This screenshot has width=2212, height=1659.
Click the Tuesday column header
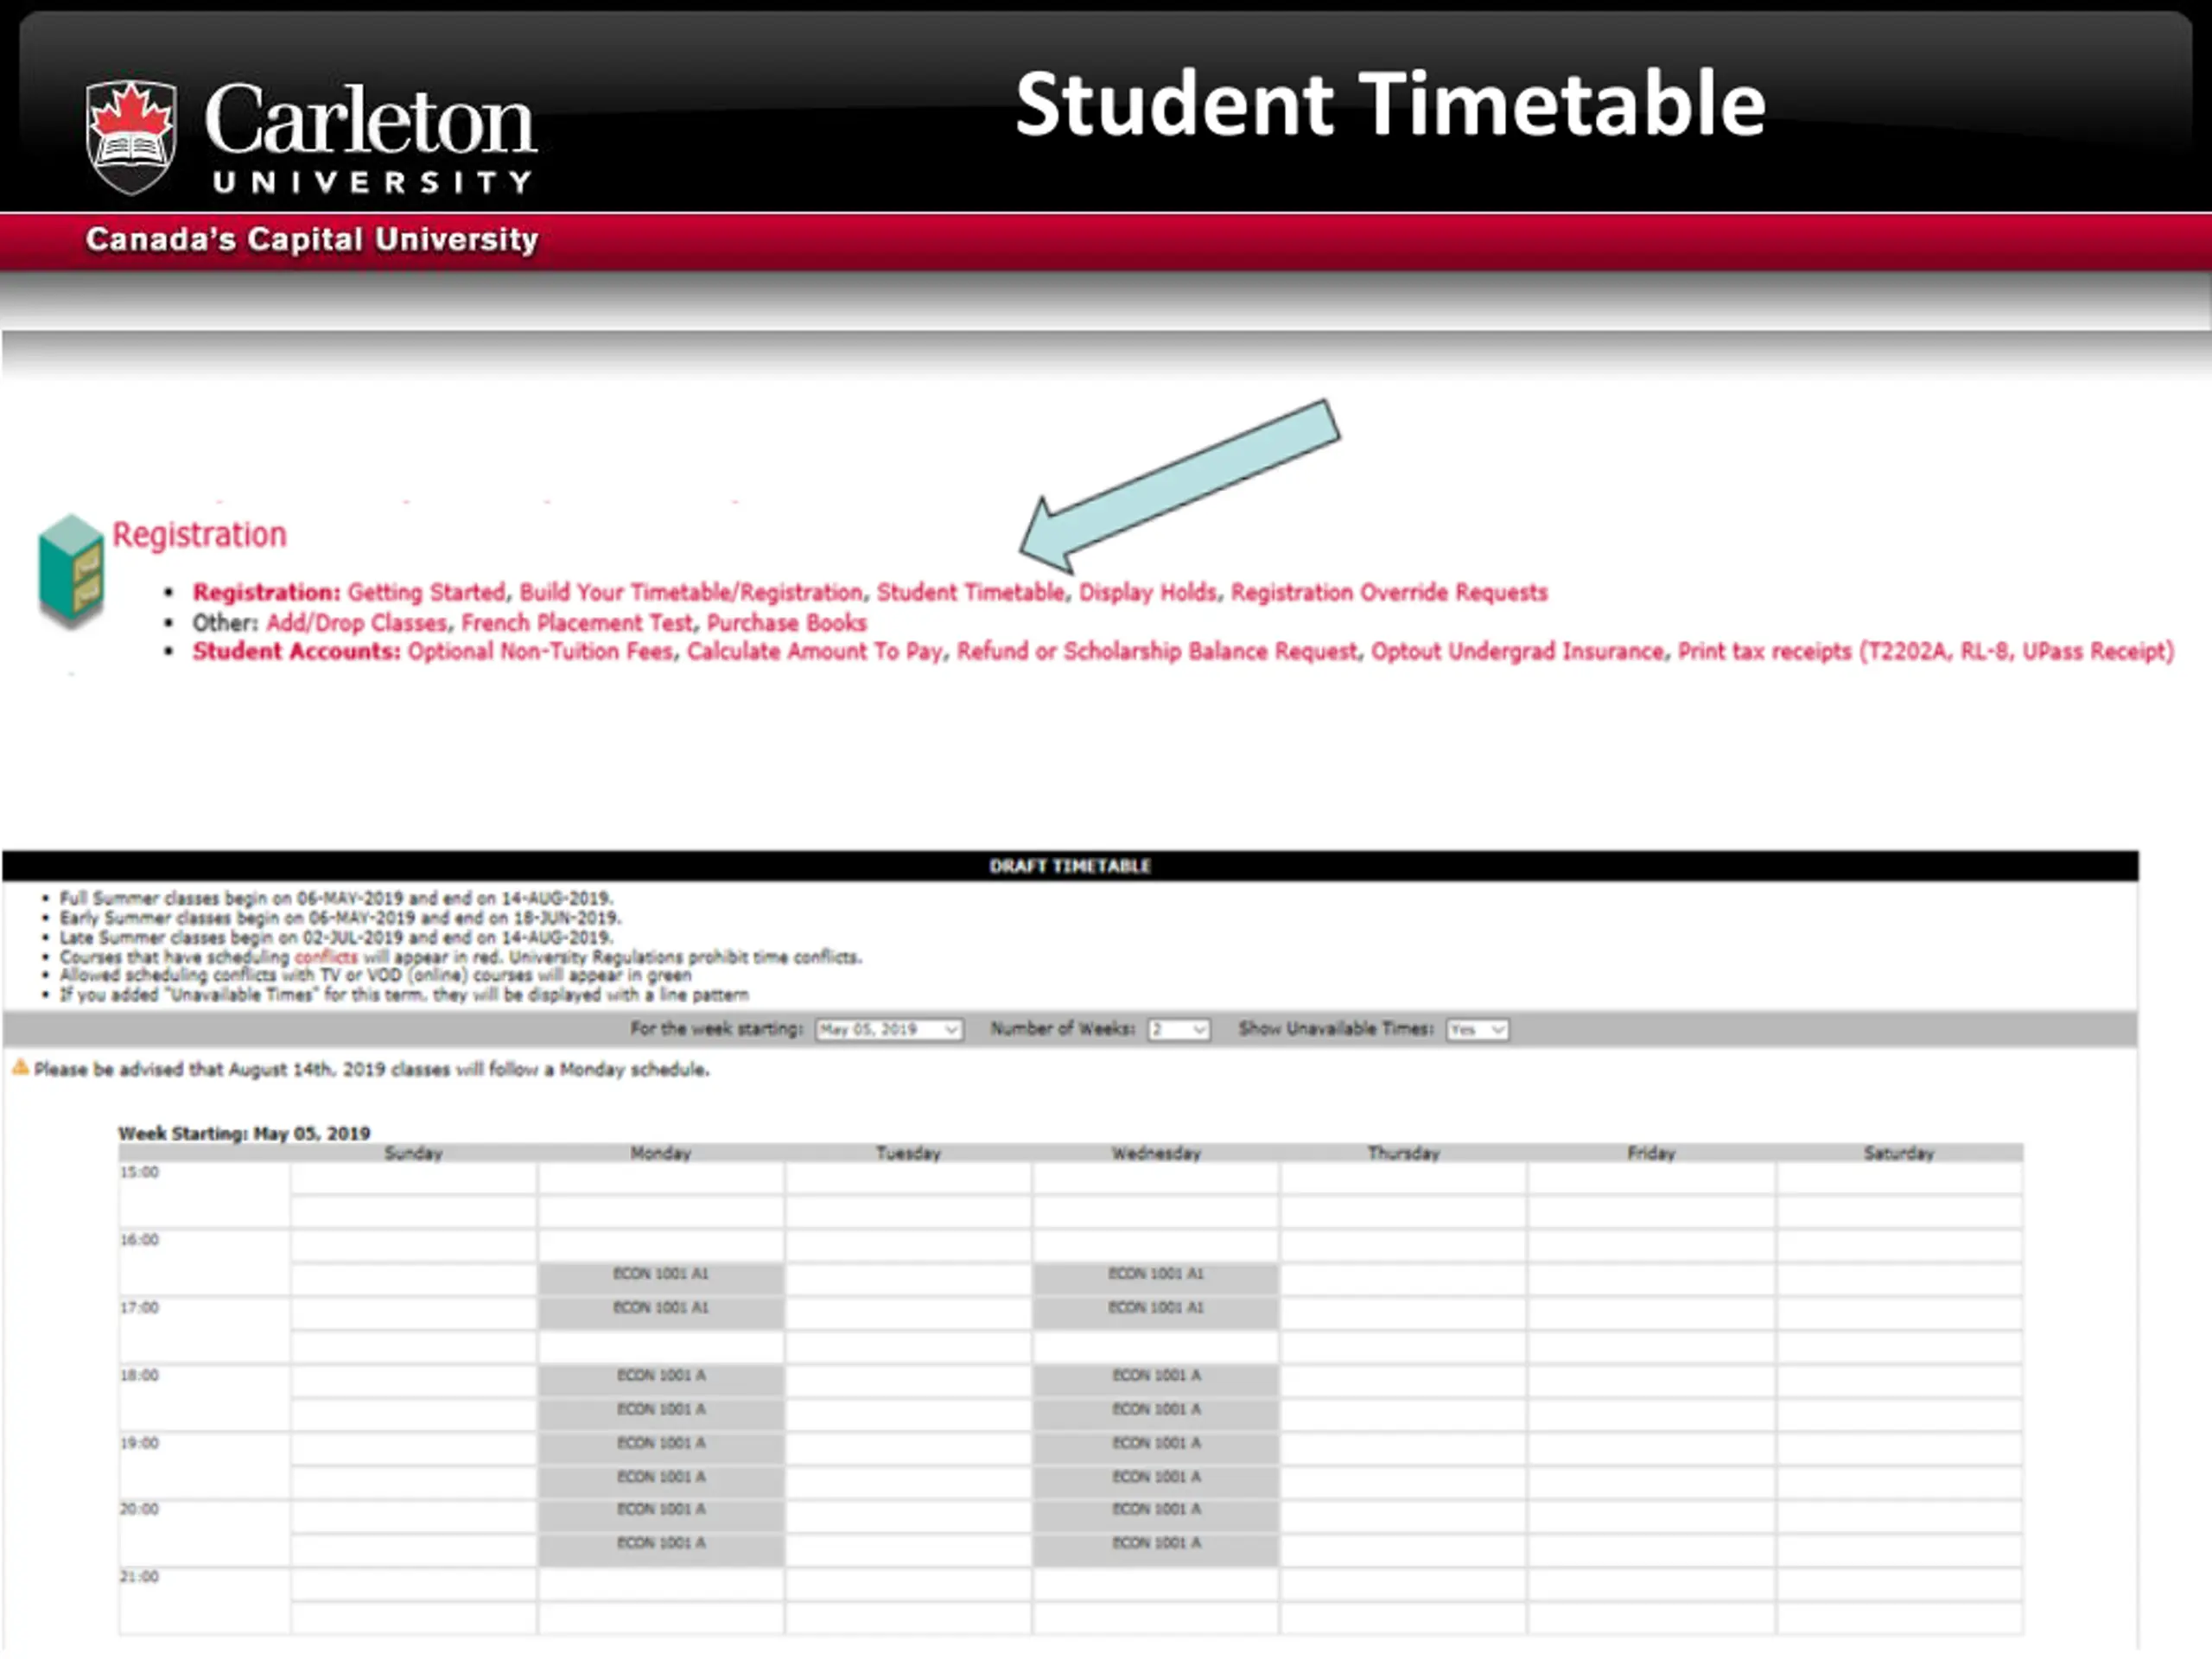point(908,1153)
